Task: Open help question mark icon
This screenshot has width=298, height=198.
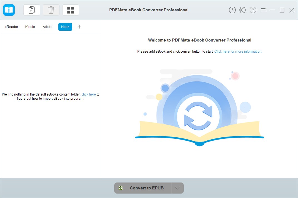Action: click(x=253, y=10)
